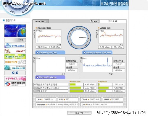Click the gray 측정 sidebar button
148x116 pixels.
point(15,40)
